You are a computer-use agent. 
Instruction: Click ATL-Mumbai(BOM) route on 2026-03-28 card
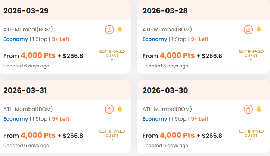[167, 29]
